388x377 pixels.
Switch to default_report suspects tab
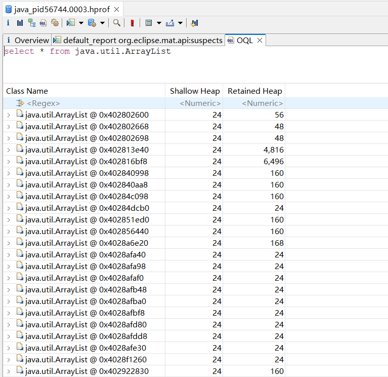point(138,40)
